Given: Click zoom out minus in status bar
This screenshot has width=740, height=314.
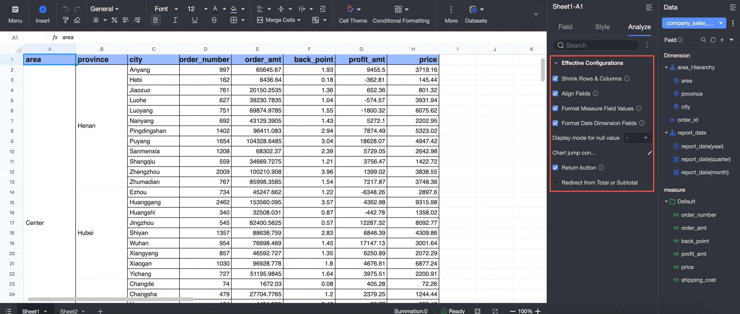Looking at the screenshot, I should pos(512,311).
